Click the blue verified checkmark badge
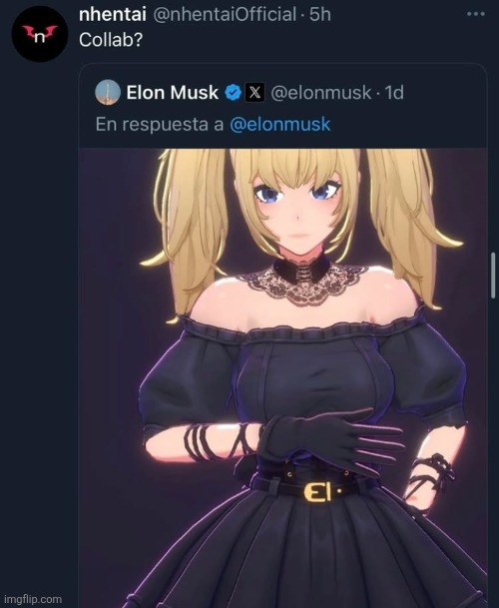Image resolution: width=499 pixels, height=608 pixels. coord(234,92)
